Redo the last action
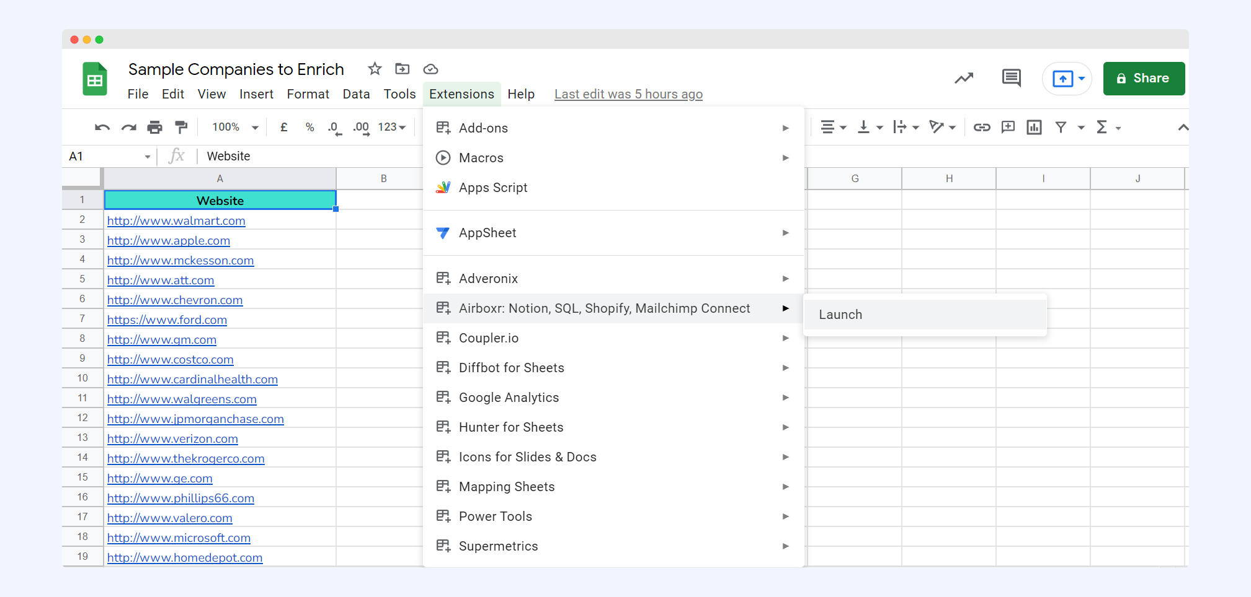This screenshot has height=597, width=1251. click(128, 128)
